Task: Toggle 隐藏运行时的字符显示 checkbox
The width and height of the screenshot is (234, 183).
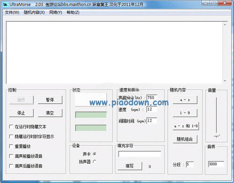Action: coord(11,137)
